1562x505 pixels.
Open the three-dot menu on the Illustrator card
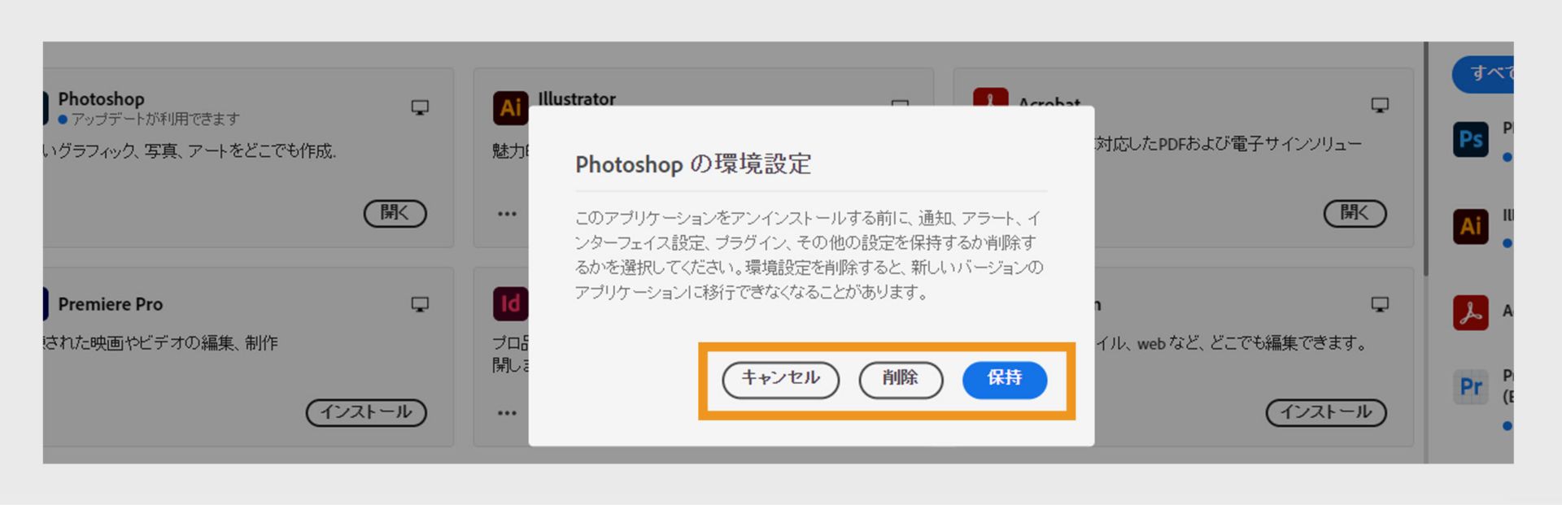coord(507,214)
